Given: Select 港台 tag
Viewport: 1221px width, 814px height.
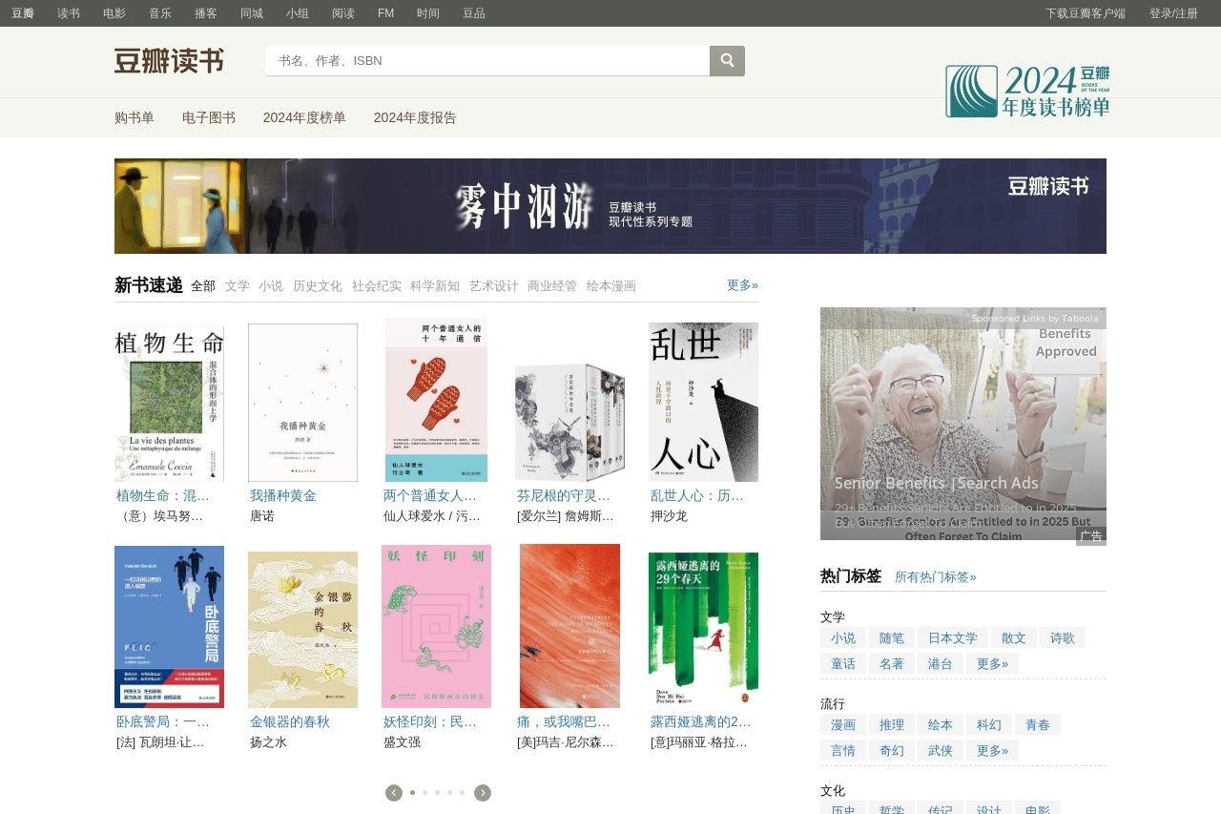Looking at the screenshot, I should [941, 663].
